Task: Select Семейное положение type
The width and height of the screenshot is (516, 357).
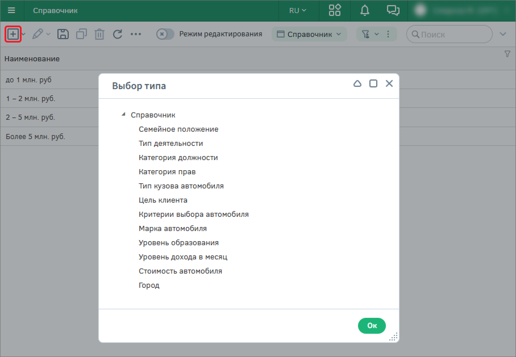Action: [178, 129]
